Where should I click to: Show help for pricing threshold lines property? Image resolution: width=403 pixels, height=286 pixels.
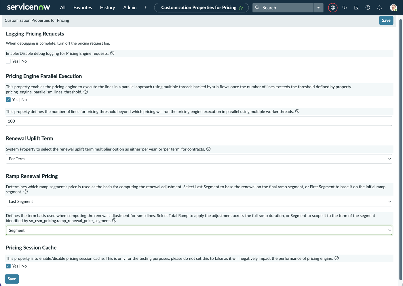click(297, 112)
